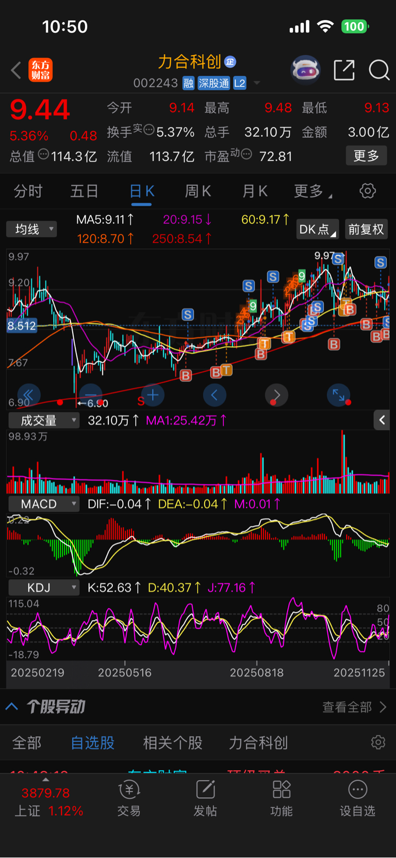
Task: Open the 东方财富 logo icon
Action: pos(41,70)
